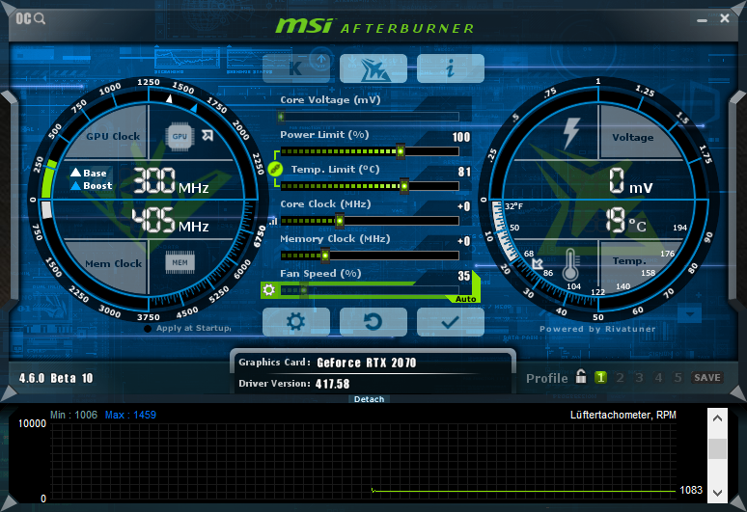Screen dimensions: 747x512
Task: Open settings with the gear button
Action: [296, 322]
